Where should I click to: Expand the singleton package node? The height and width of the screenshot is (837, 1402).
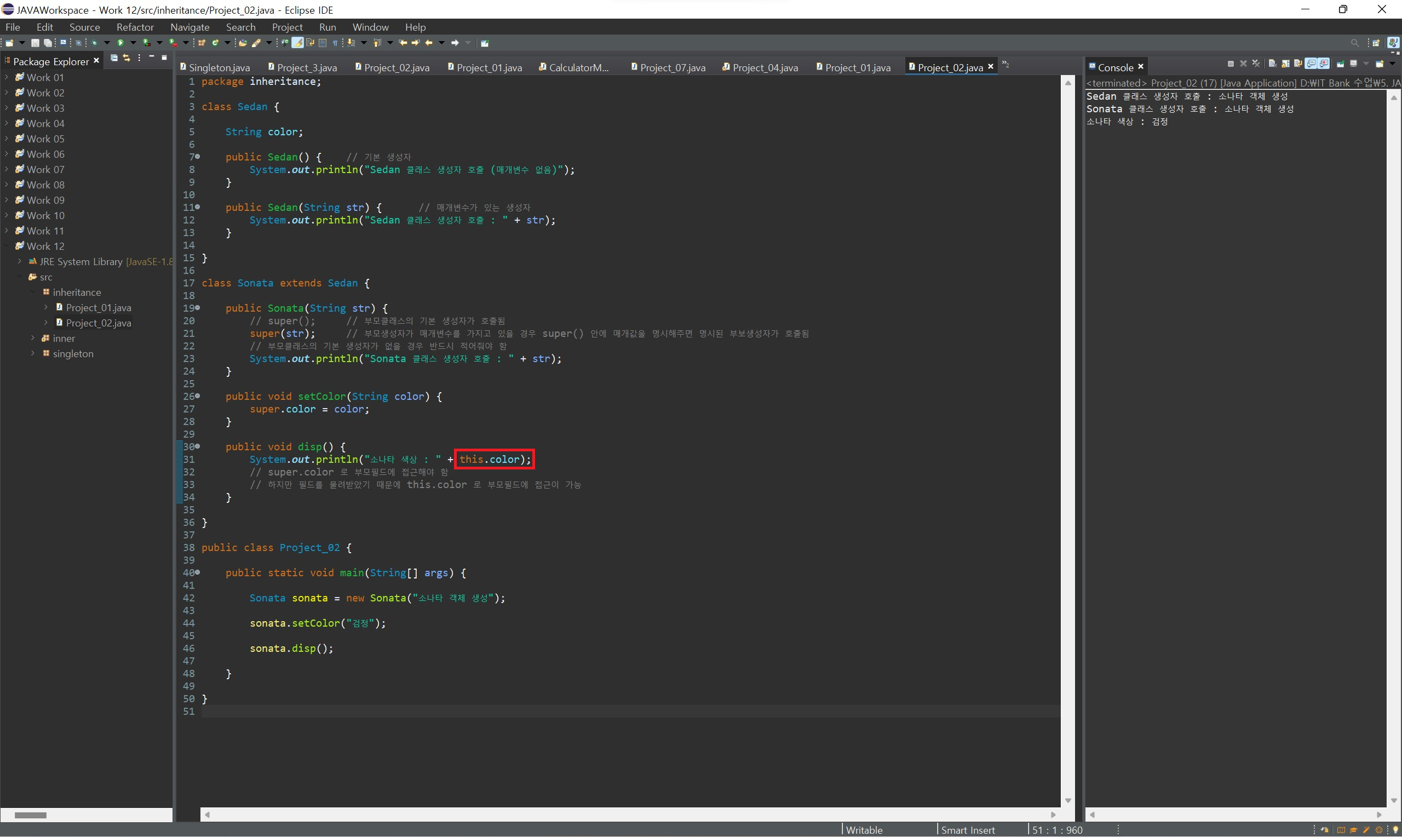(33, 354)
